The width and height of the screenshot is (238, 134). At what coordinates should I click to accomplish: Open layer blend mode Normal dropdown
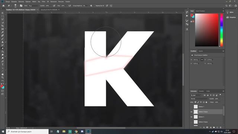coord(199,99)
